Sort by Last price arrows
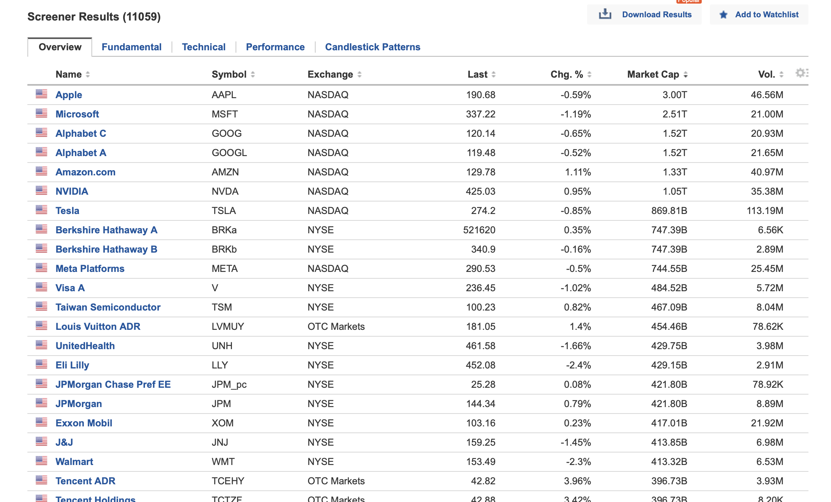Viewport: 831px width, 502px height. (x=494, y=74)
